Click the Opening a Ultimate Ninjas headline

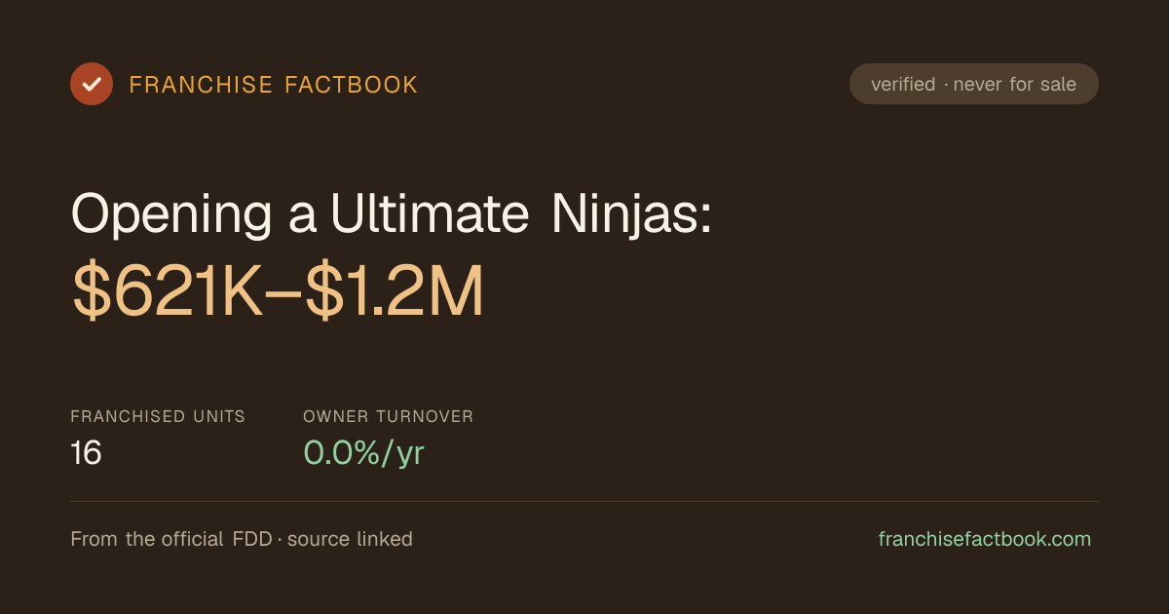click(392, 213)
